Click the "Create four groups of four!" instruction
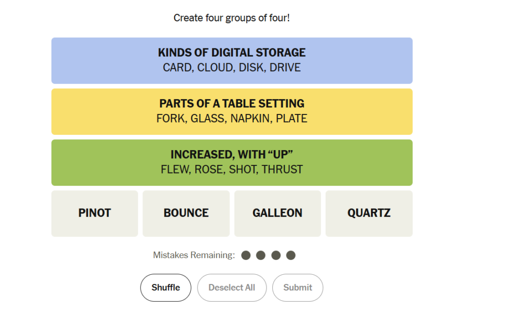This screenshot has height=316, width=521. click(x=231, y=18)
